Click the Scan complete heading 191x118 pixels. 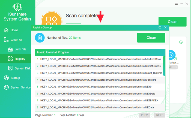82,16
